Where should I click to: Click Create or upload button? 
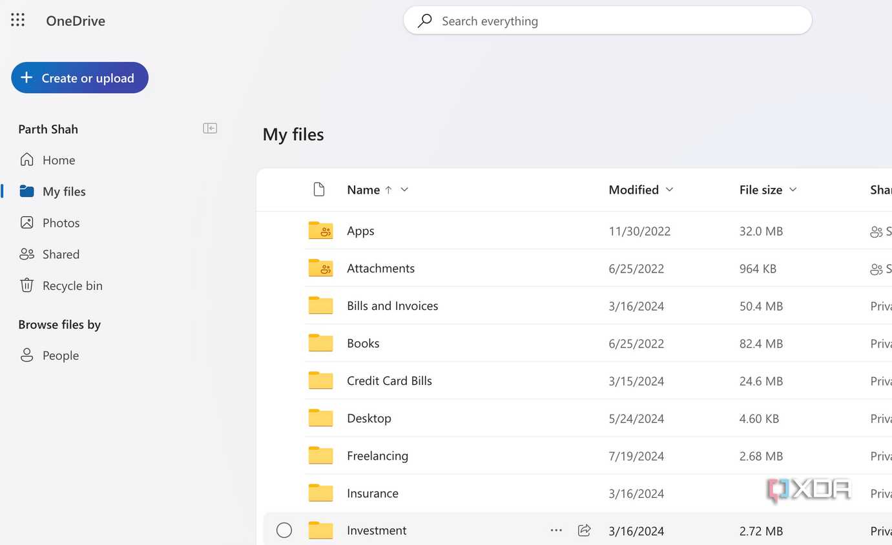coord(79,77)
